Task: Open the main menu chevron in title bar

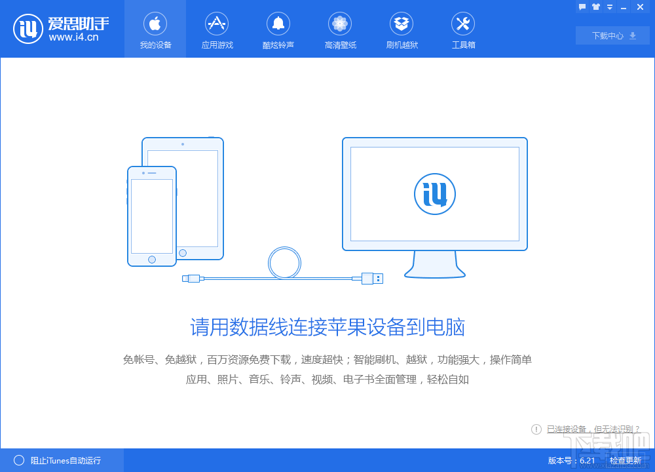Action: 610,7
